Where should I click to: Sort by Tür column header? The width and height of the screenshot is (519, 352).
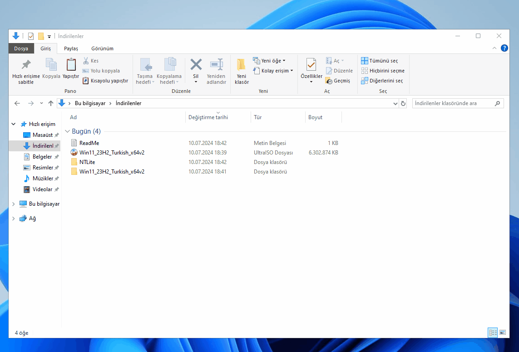[278, 117]
